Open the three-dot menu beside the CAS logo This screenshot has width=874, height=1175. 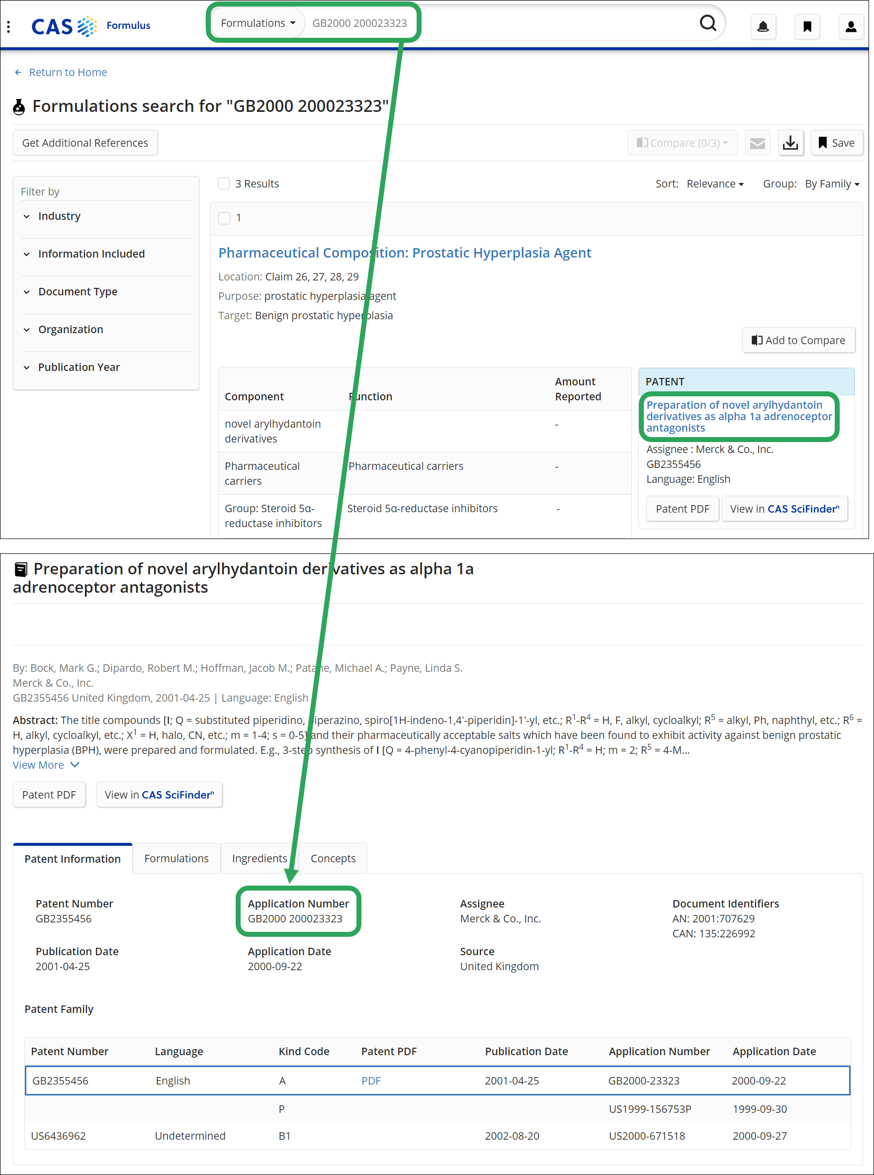pos(8,26)
